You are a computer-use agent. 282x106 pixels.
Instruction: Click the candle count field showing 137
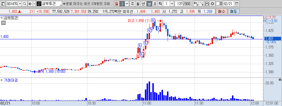point(179,4)
